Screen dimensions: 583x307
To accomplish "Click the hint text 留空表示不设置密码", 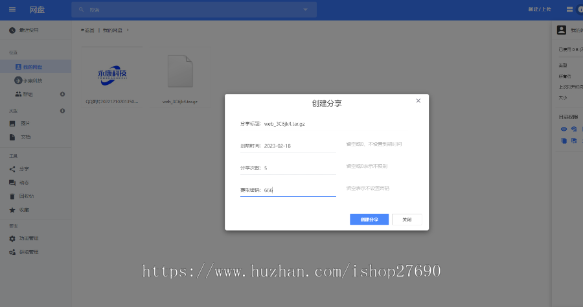I will click(368, 188).
